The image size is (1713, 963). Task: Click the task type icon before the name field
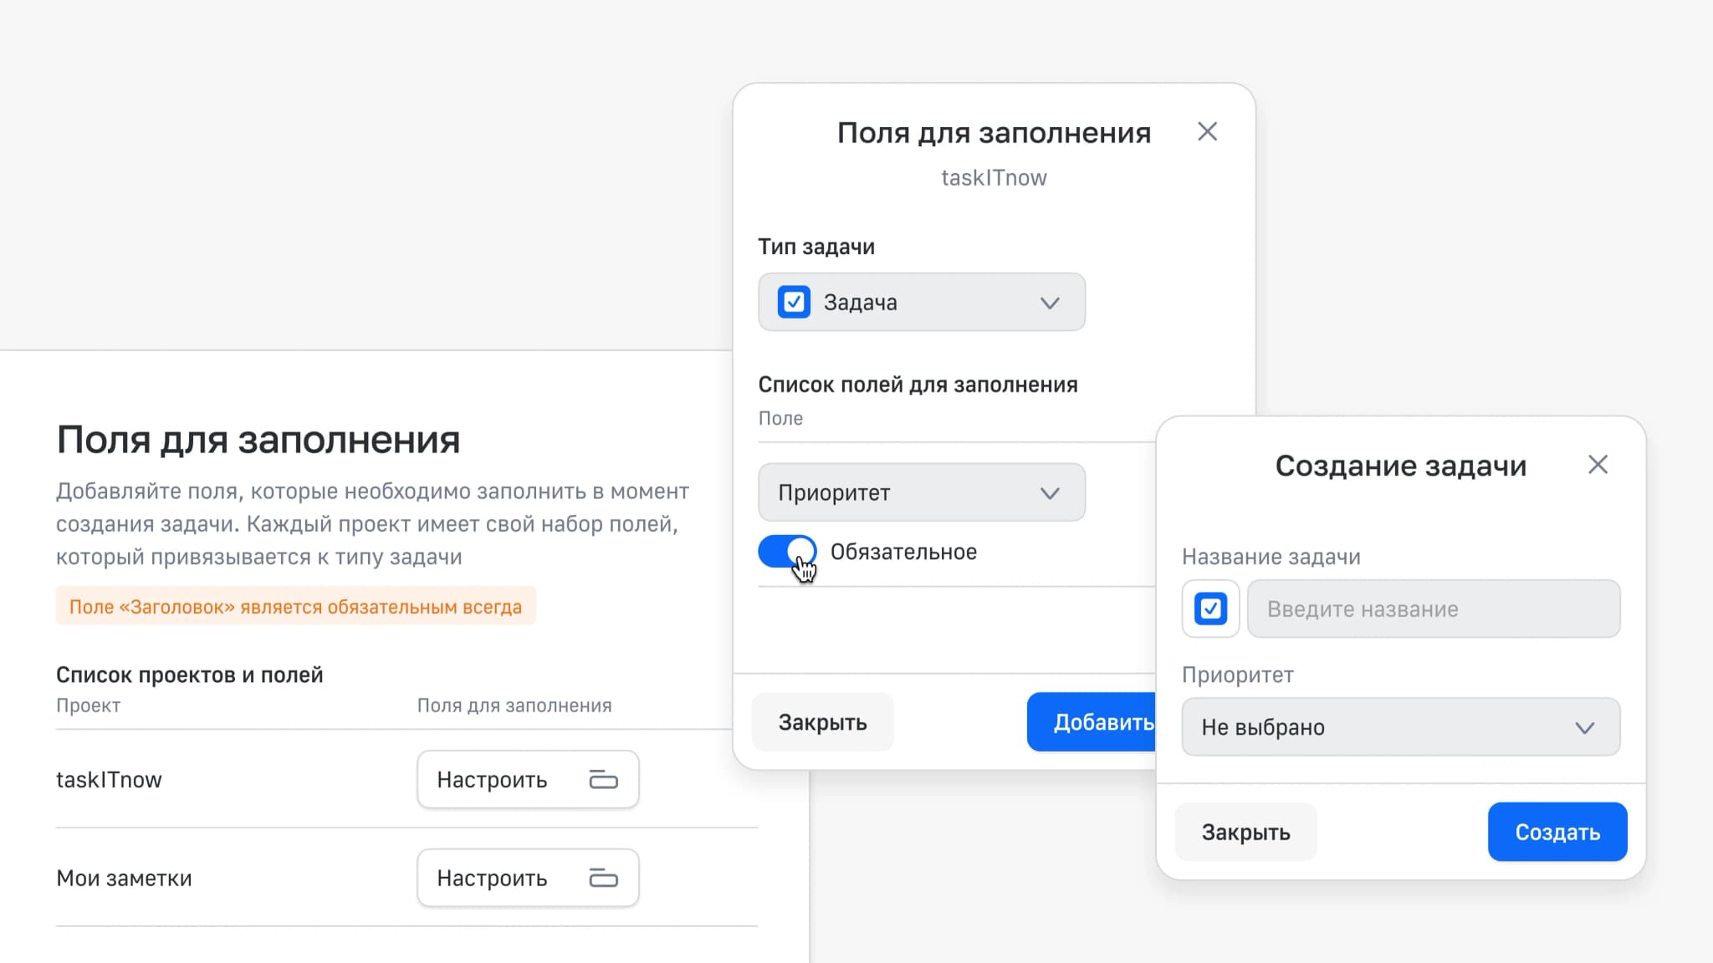pyautogui.click(x=1210, y=609)
